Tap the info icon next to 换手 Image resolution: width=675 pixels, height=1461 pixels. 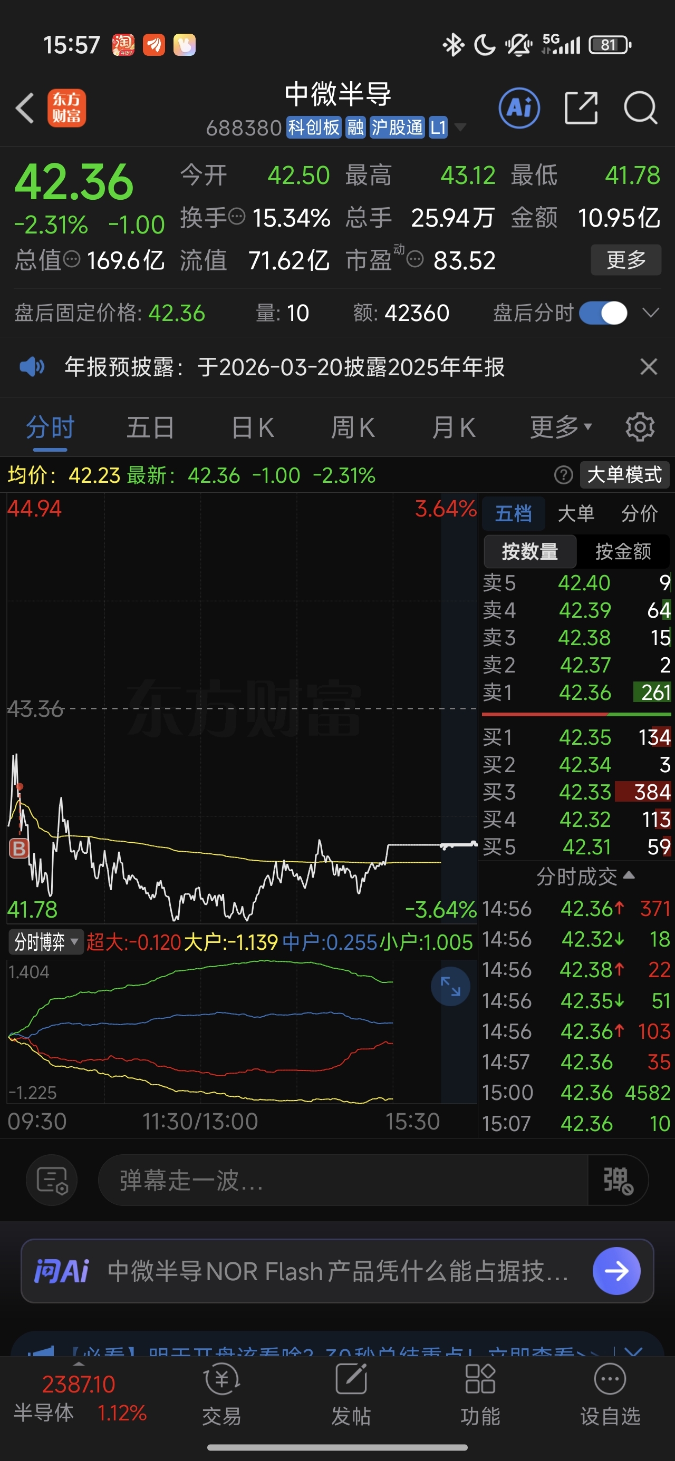(236, 216)
